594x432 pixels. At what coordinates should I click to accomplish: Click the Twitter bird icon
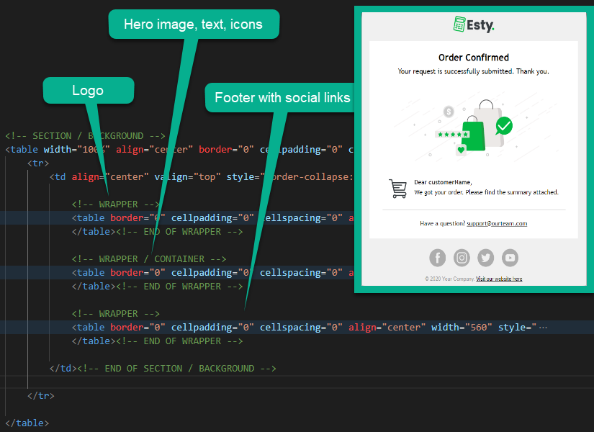click(x=485, y=257)
